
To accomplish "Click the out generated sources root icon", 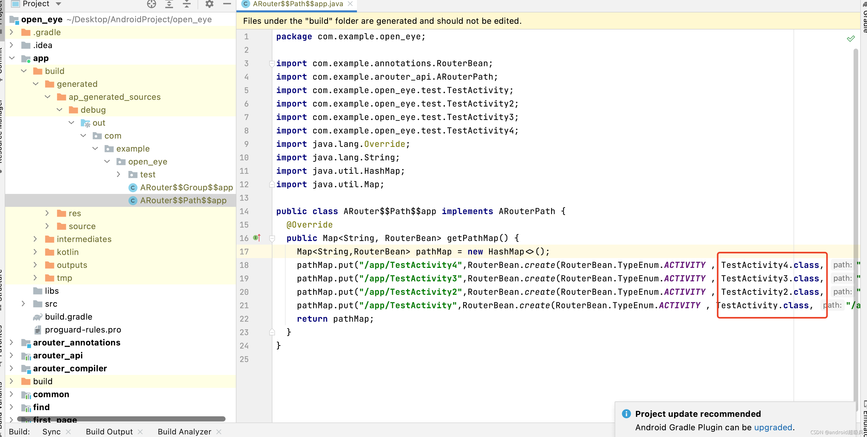I will click(x=86, y=123).
